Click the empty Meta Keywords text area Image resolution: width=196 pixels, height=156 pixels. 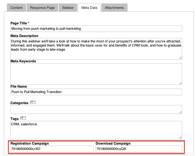pos(96,74)
